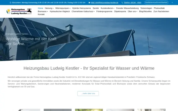
Task: Open Hybride Heizsysteme page
Action: pos(81,8)
